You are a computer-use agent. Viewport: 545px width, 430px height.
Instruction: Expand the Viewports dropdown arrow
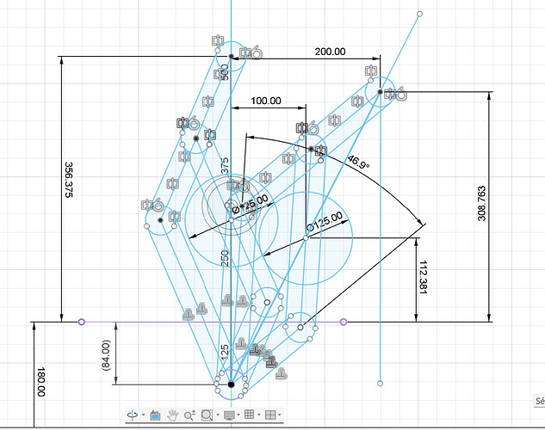(x=280, y=415)
